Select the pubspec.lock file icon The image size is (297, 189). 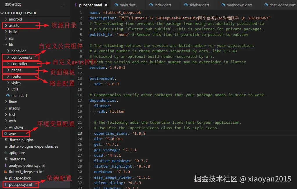[x=6, y=178]
